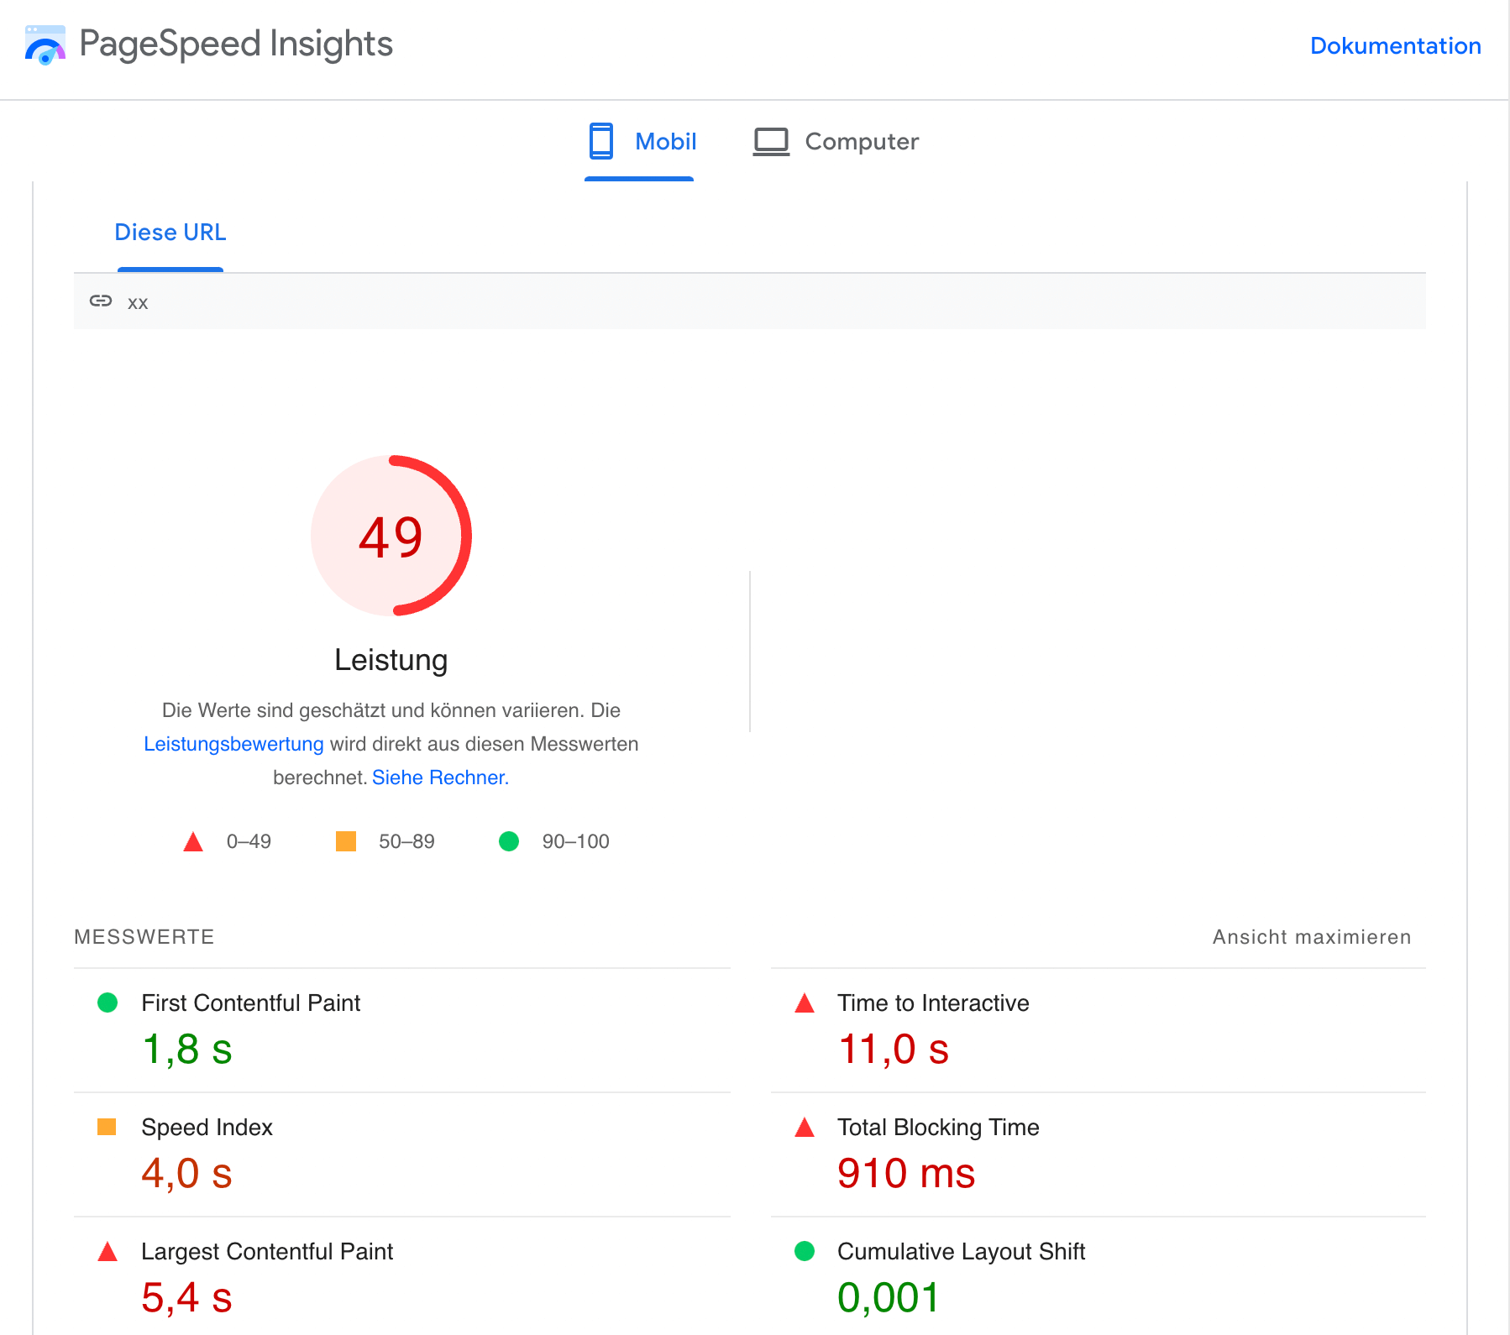Screen dimensions: 1510x1335
Task: Click the red triangle 0–49 legend icon
Action: point(193,841)
